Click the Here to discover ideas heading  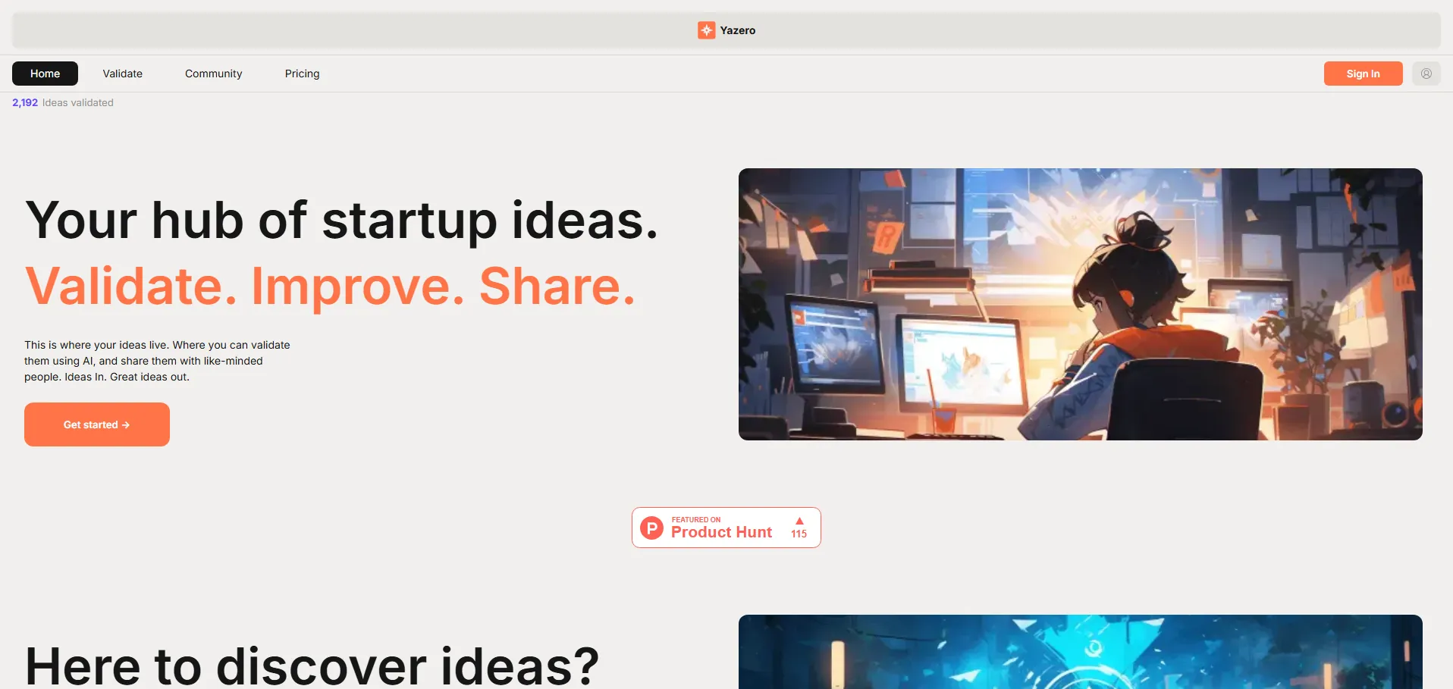(x=312, y=666)
